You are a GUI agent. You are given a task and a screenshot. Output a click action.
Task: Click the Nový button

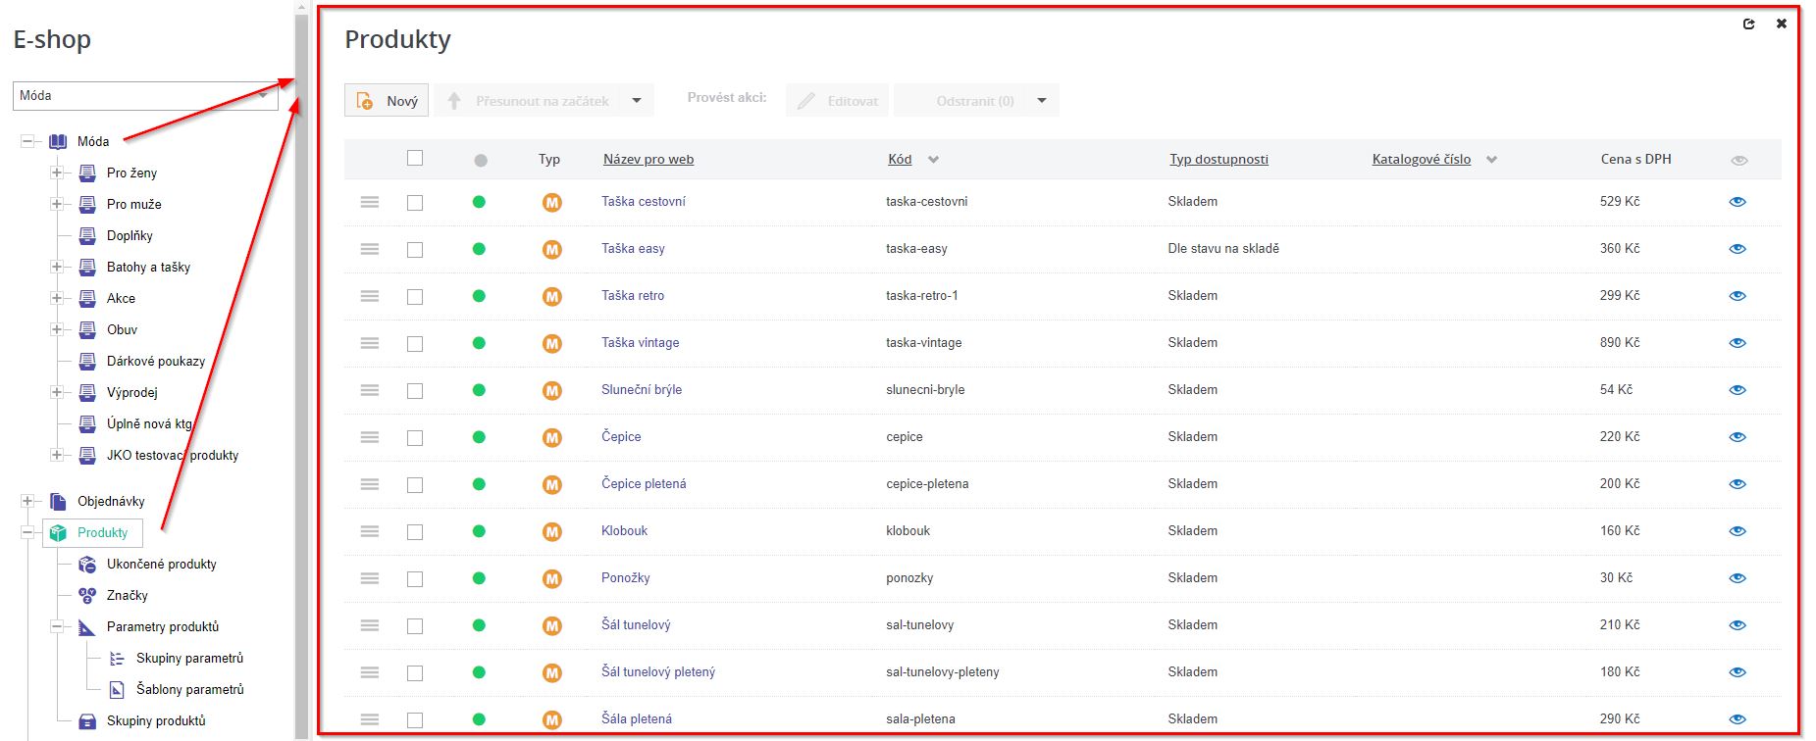pos(387,100)
